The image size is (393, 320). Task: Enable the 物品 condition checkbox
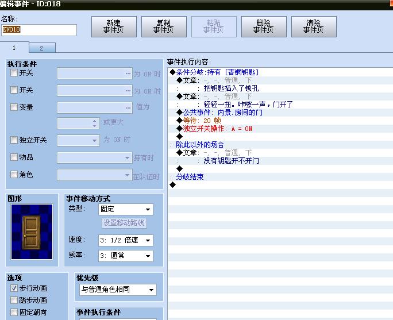coord(14,157)
